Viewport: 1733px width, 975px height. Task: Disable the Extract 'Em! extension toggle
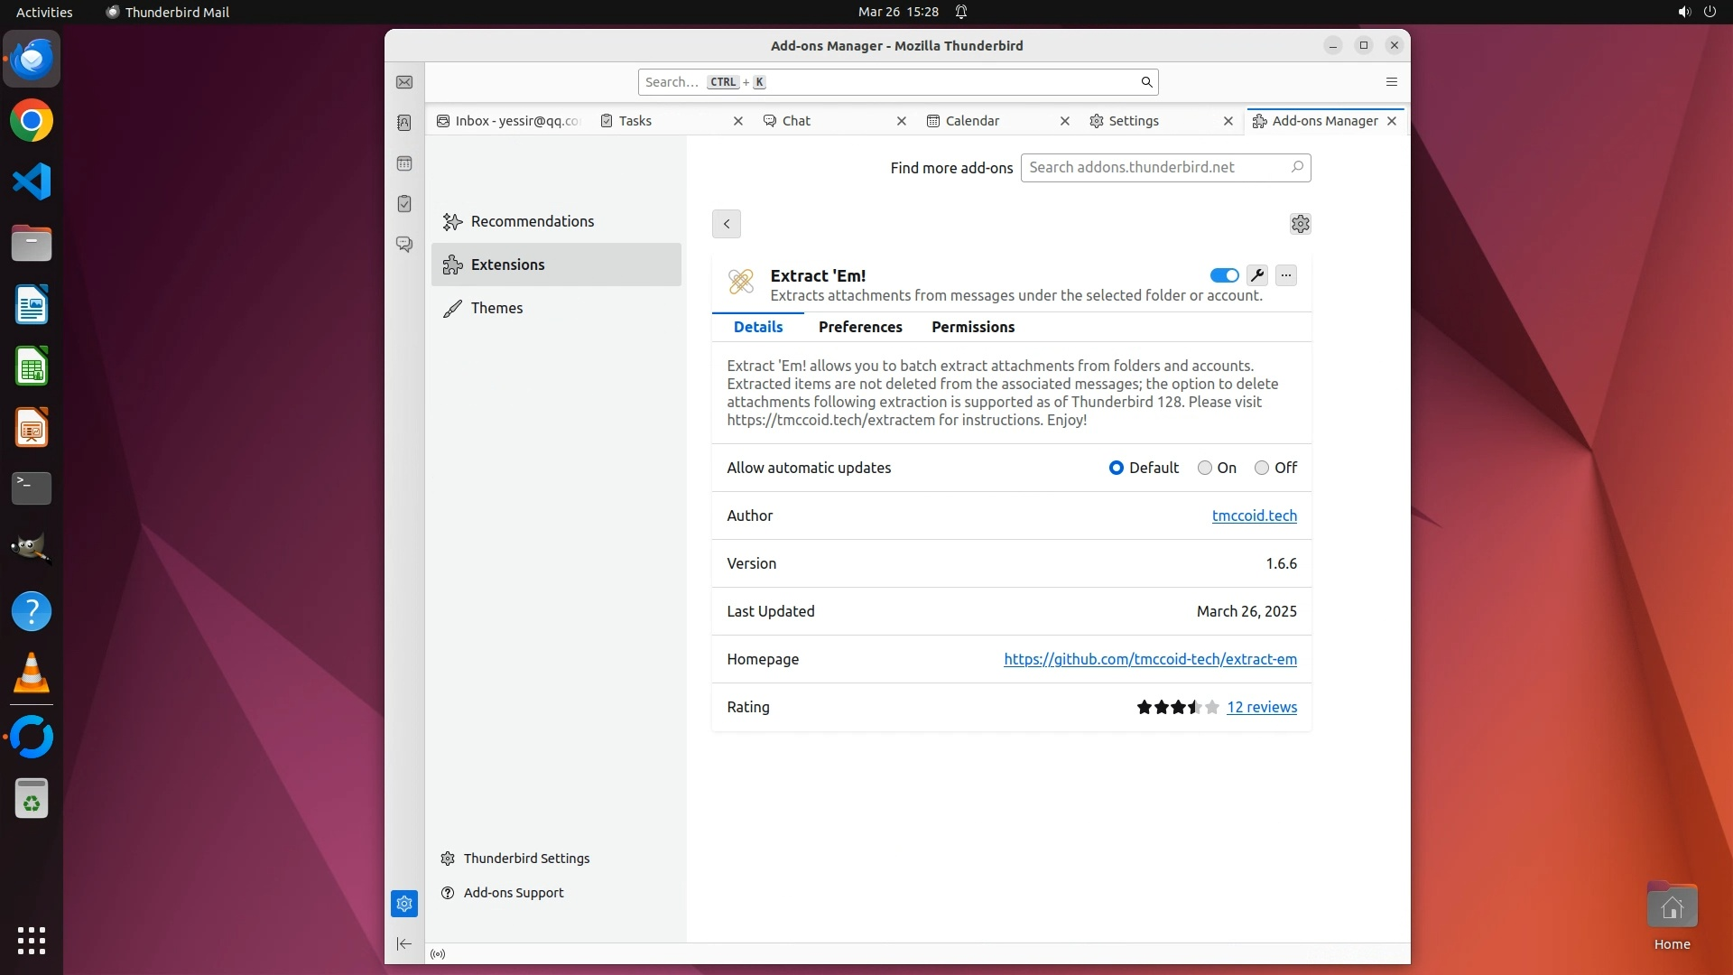[1224, 275]
